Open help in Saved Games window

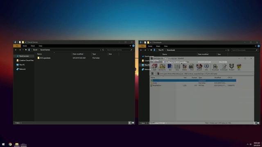click(x=133, y=46)
